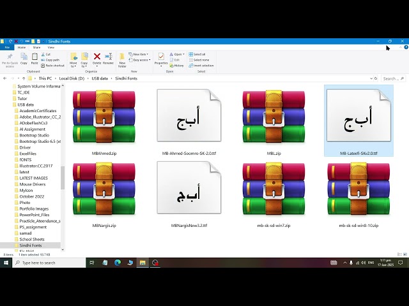Click the History option

coord(176,66)
